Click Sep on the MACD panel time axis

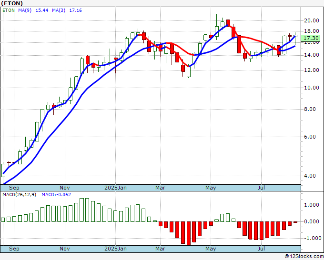click(x=14, y=249)
